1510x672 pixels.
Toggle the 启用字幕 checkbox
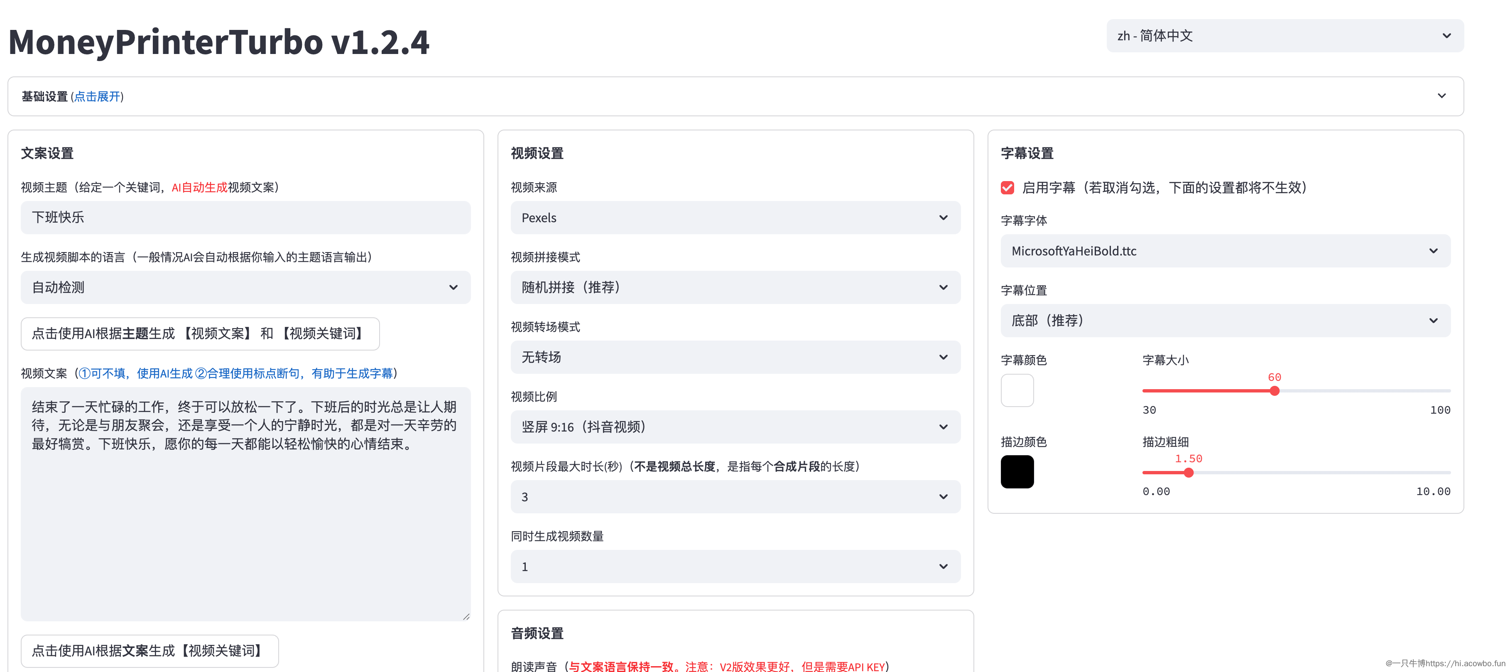click(x=1007, y=188)
